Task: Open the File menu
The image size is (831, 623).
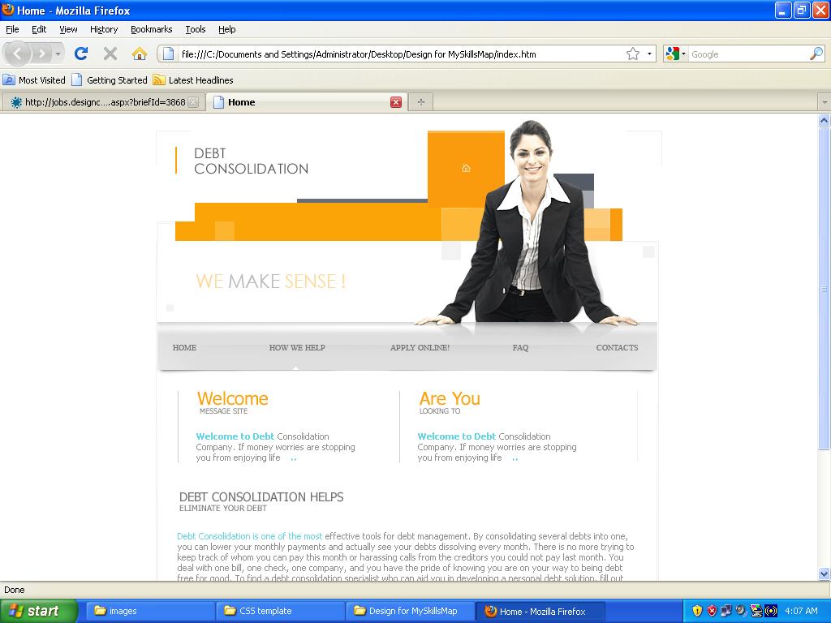Action: (x=12, y=29)
